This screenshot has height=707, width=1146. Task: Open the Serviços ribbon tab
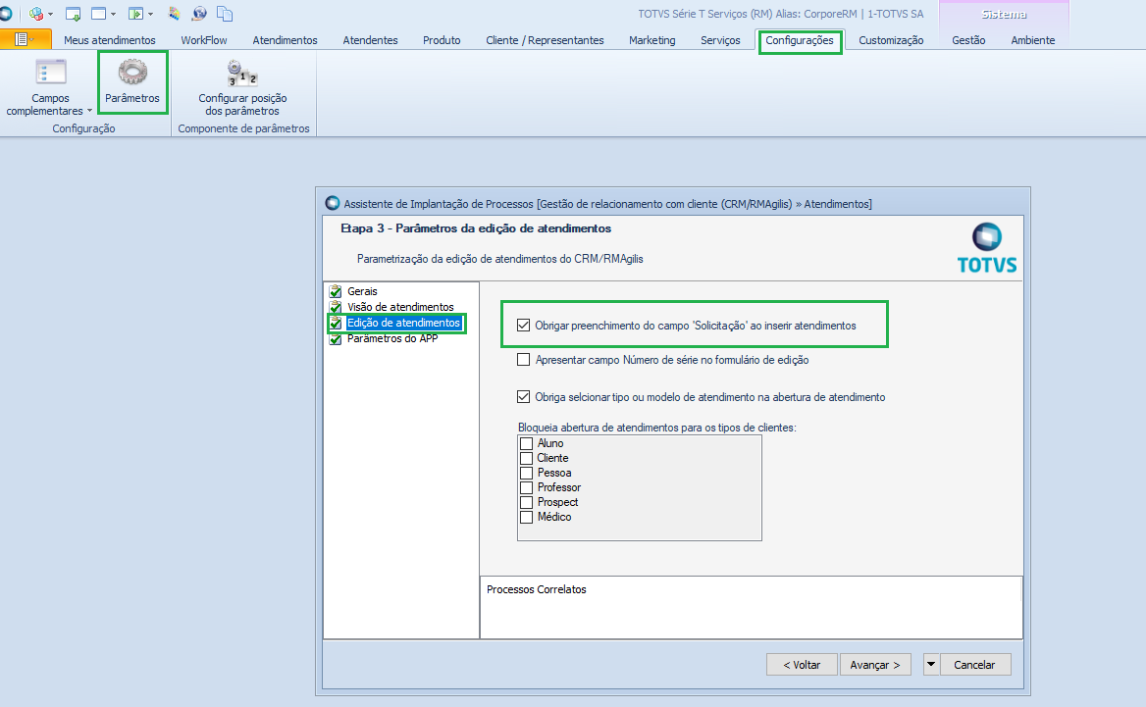pyautogui.click(x=720, y=40)
